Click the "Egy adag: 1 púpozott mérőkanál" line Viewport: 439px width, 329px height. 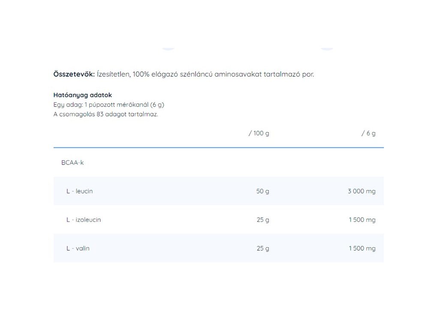pyautogui.click(x=108, y=105)
